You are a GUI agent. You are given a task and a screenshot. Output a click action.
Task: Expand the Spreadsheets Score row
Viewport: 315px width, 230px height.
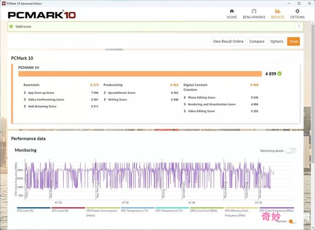pyautogui.click(x=105, y=93)
